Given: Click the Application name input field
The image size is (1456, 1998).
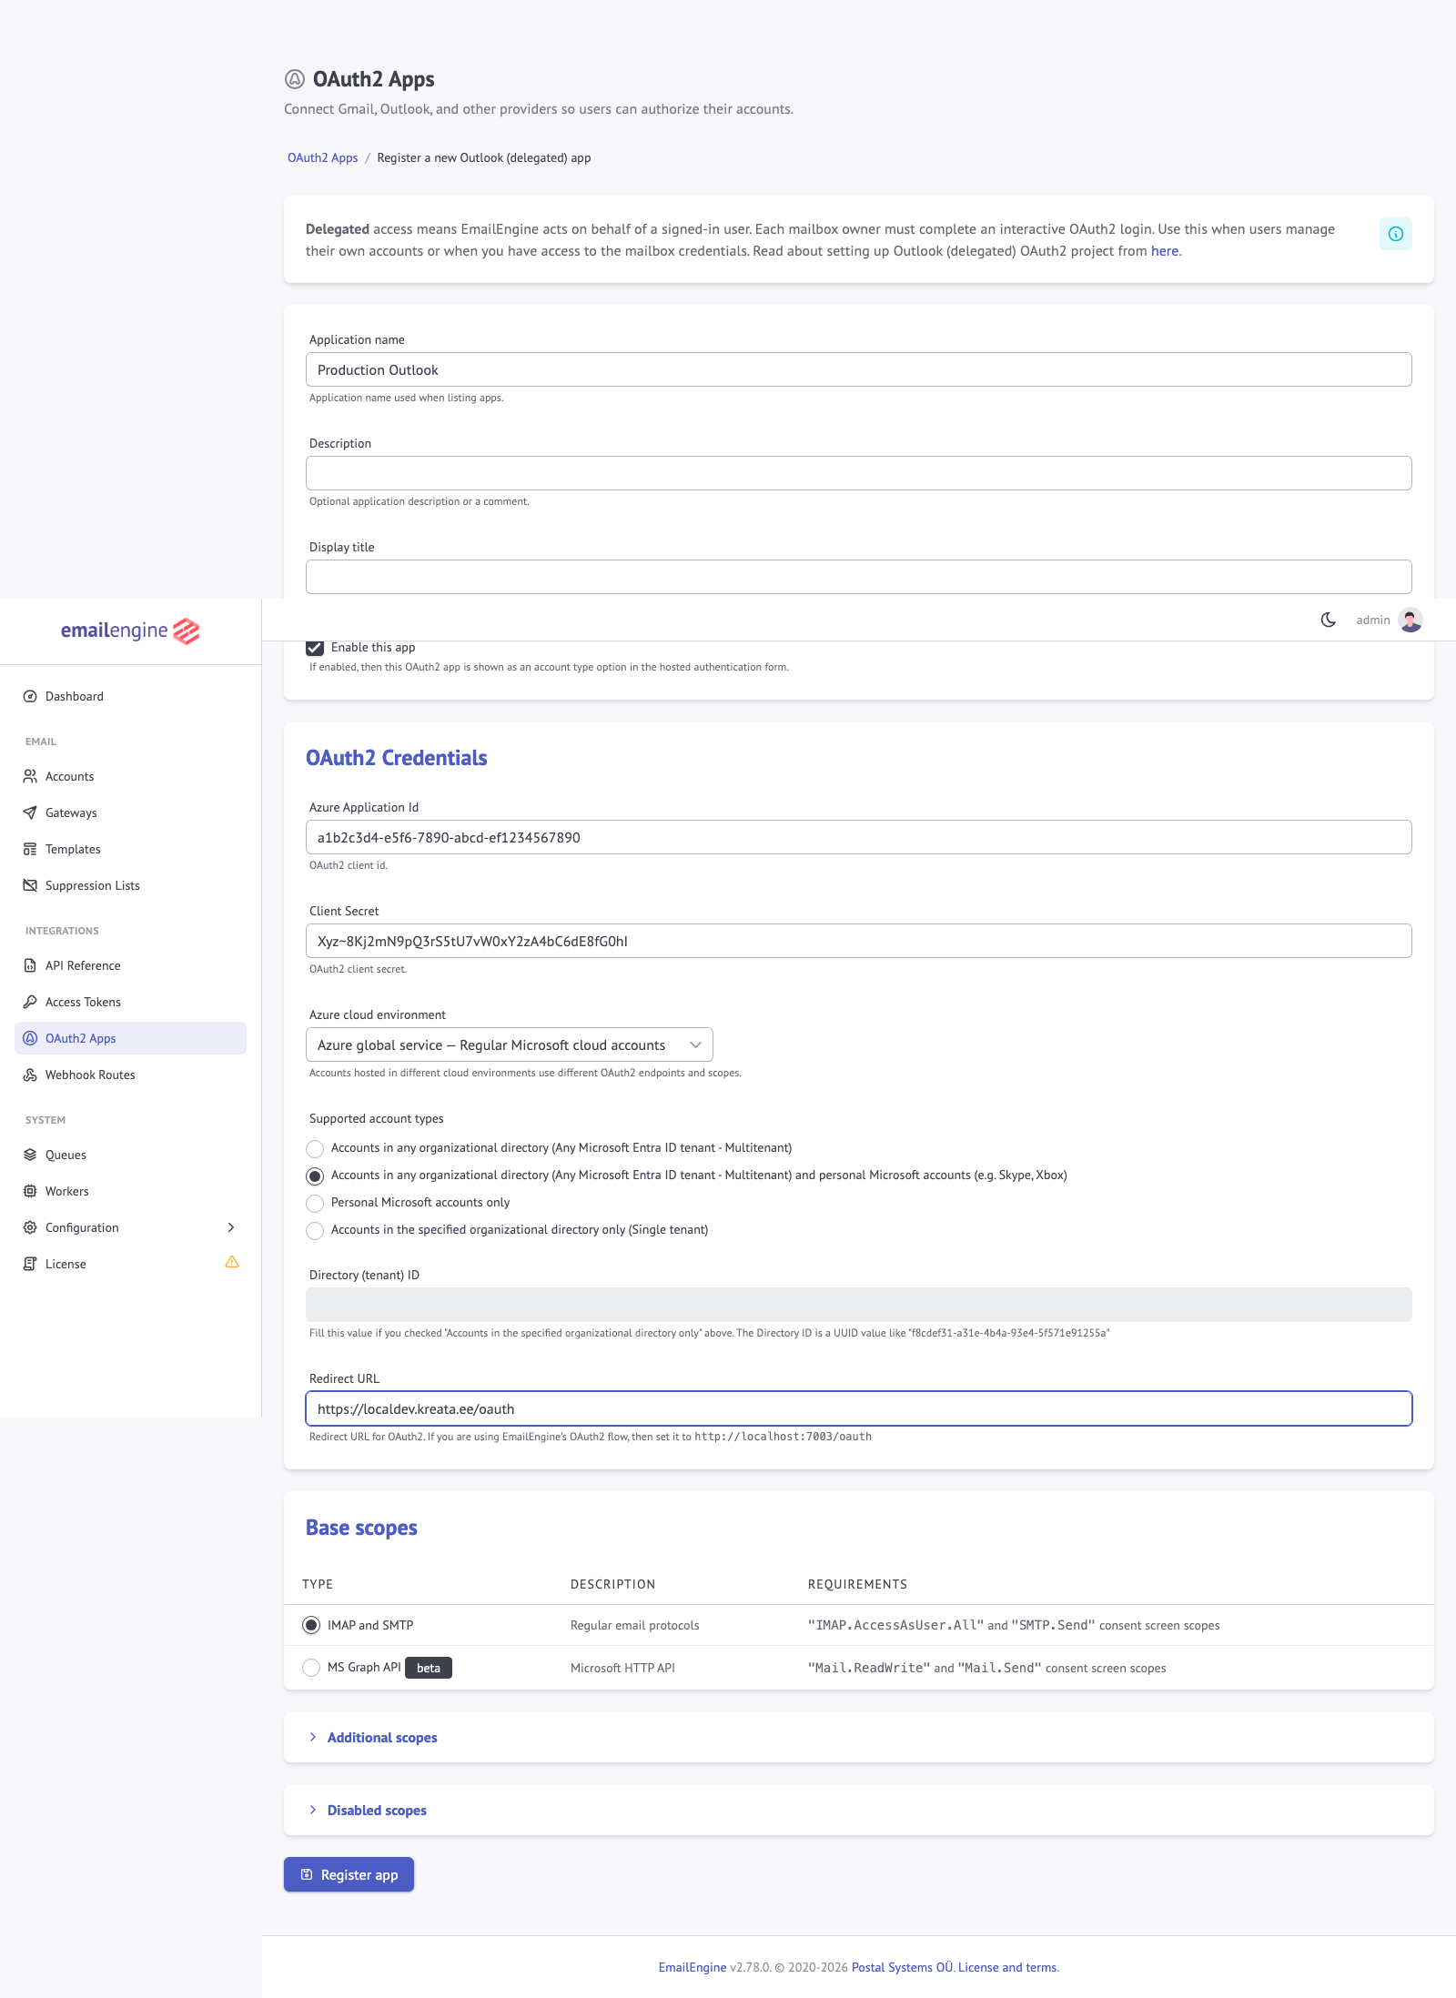Looking at the screenshot, I should pyautogui.click(x=858, y=369).
